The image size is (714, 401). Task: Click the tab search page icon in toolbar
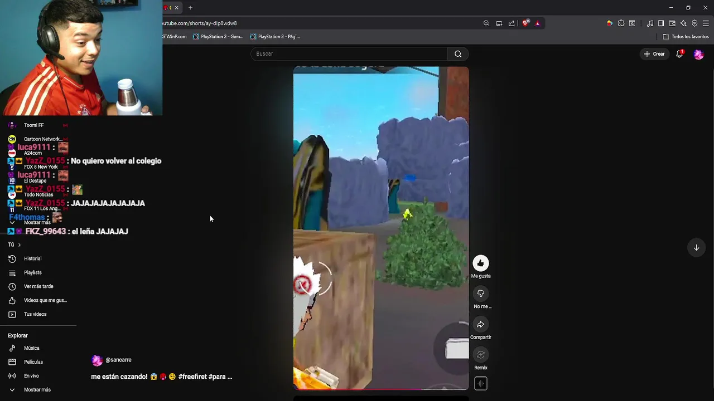coord(632,23)
